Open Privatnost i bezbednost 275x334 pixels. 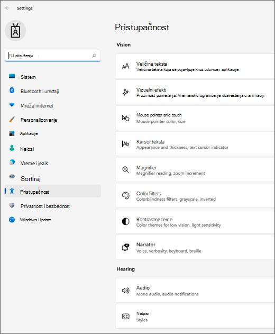pos(53,206)
